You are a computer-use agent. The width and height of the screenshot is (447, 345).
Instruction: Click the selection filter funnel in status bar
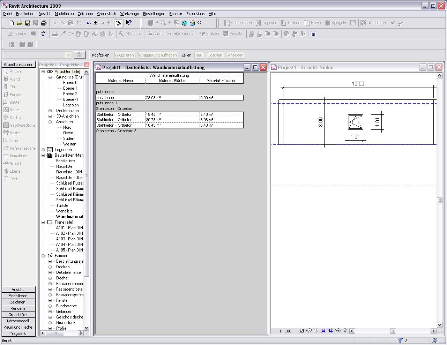400,340
